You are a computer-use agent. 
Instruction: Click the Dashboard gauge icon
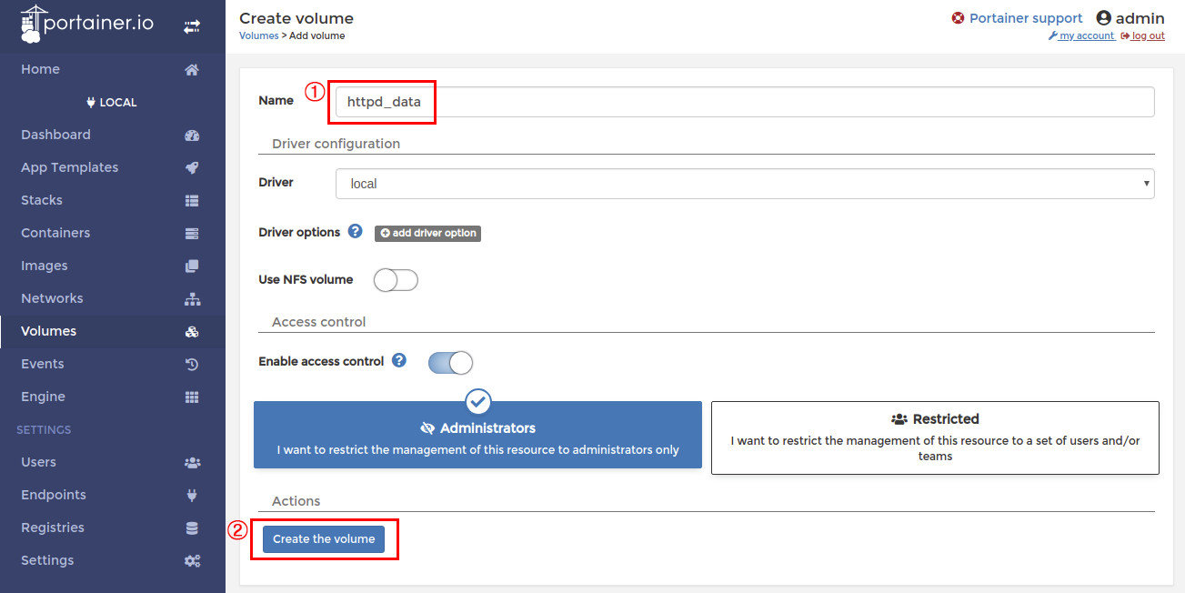(x=192, y=136)
